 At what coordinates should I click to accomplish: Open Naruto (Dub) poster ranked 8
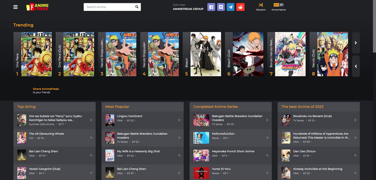[x=333, y=54]
